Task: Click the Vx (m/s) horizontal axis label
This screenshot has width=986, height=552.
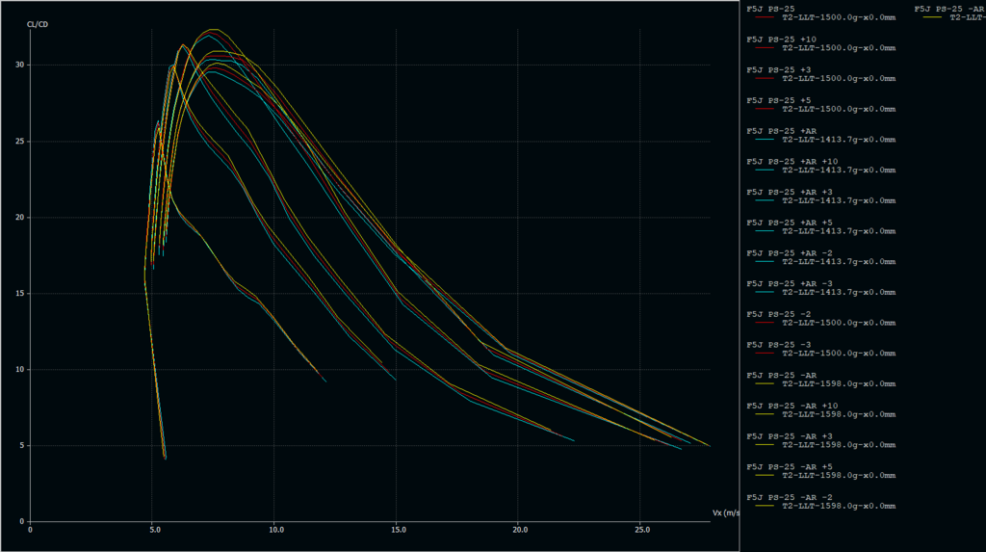Action: pos(725,513)
